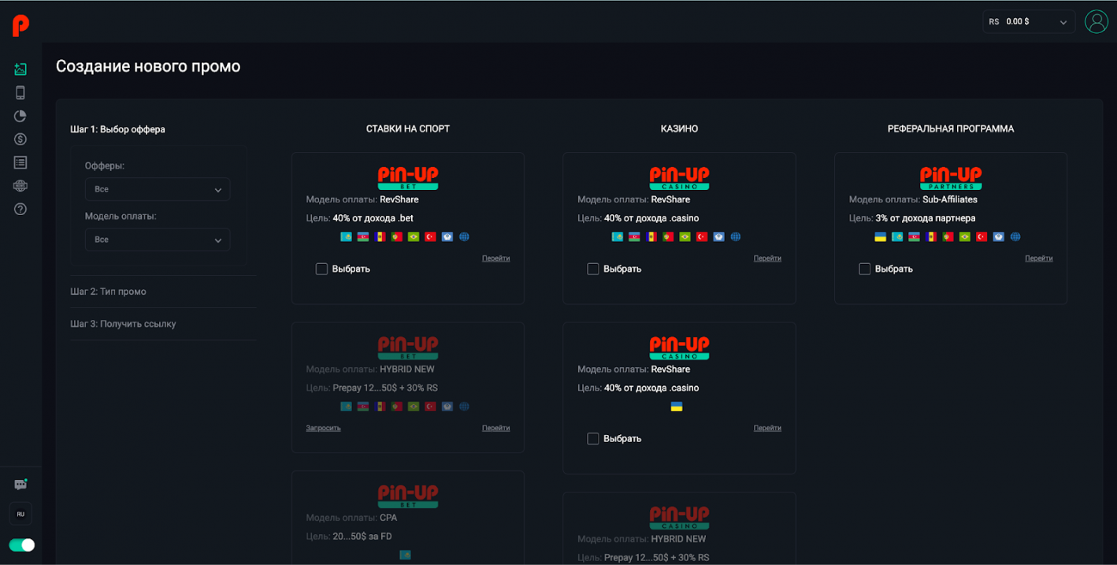The width and height of the screenshot is (1117, 565).
Task: Select Шаг 1: Выбор оффера step
Action: 117,129
